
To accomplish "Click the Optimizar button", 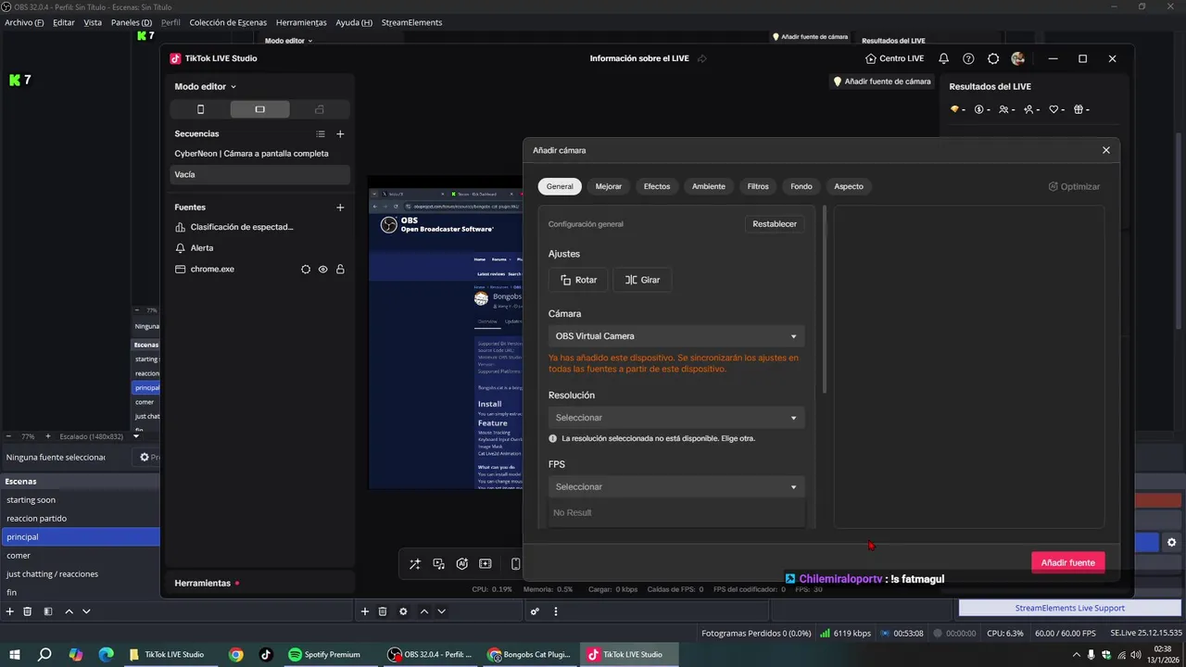I will click(x=1074, y=186).
